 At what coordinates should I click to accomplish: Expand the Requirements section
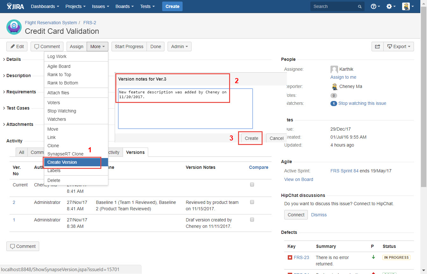[21, 92]
